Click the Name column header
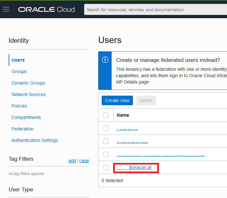This screenshot has height=198, width=227. click(123, 115)
